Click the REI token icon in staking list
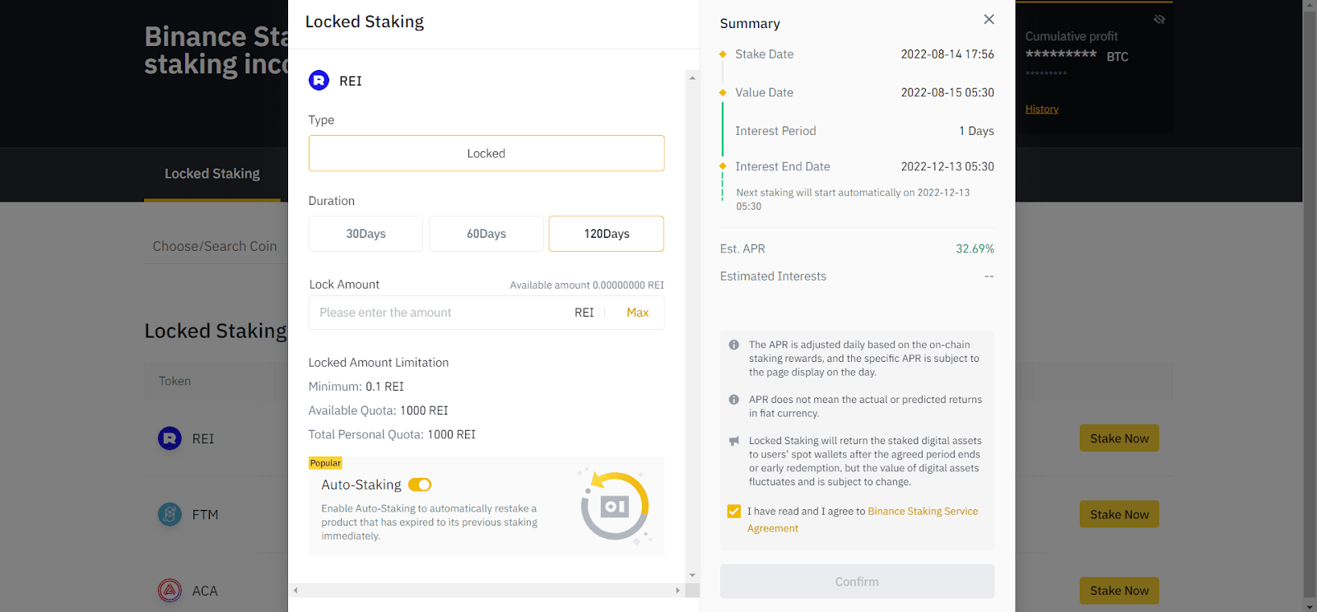The width and height of the screenshot is (1317, 612). coord(170,438)
